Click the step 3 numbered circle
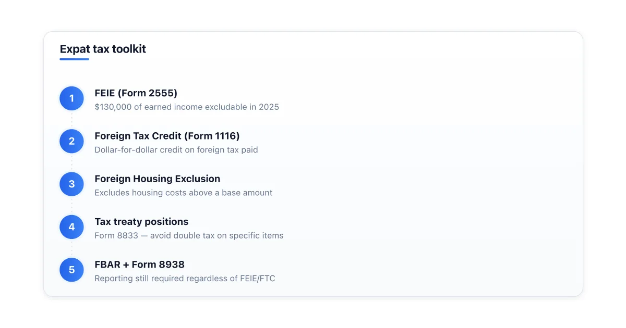The image size is (626, 328). (x=72, y=184)
